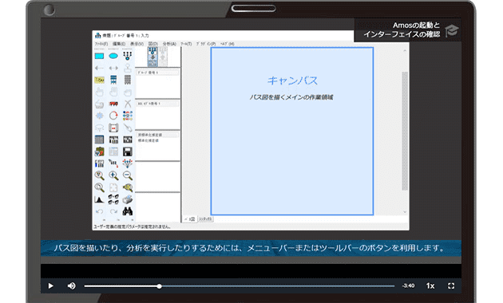Viewport: 503px width, 303px height.
Task: Click the scroll-shaped reposition path diagram tool
Action: click(113, 128)
